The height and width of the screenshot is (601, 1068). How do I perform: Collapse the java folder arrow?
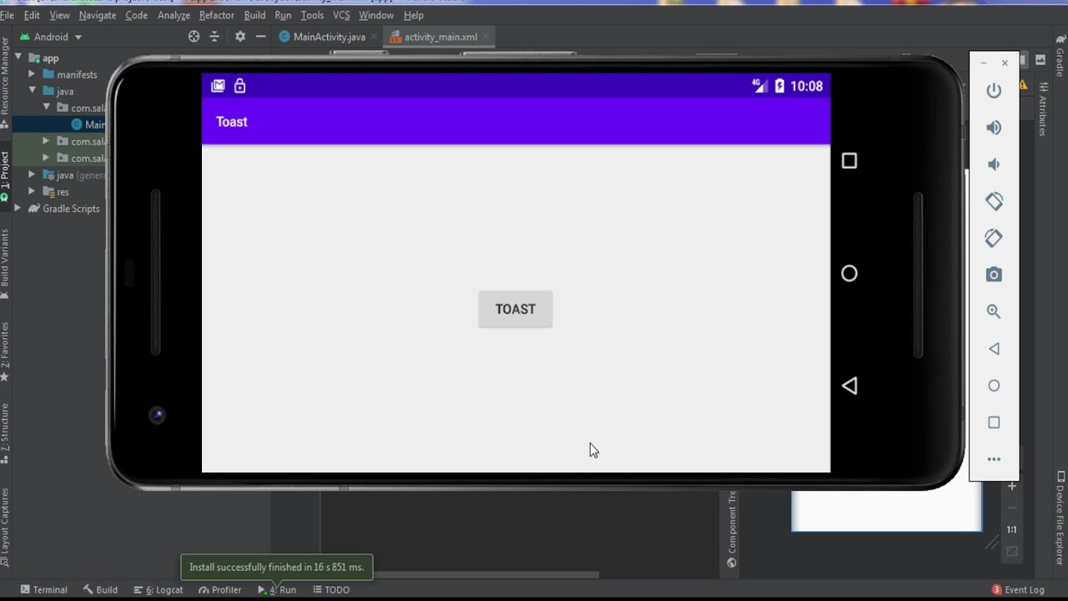click(x=33, y=91)
